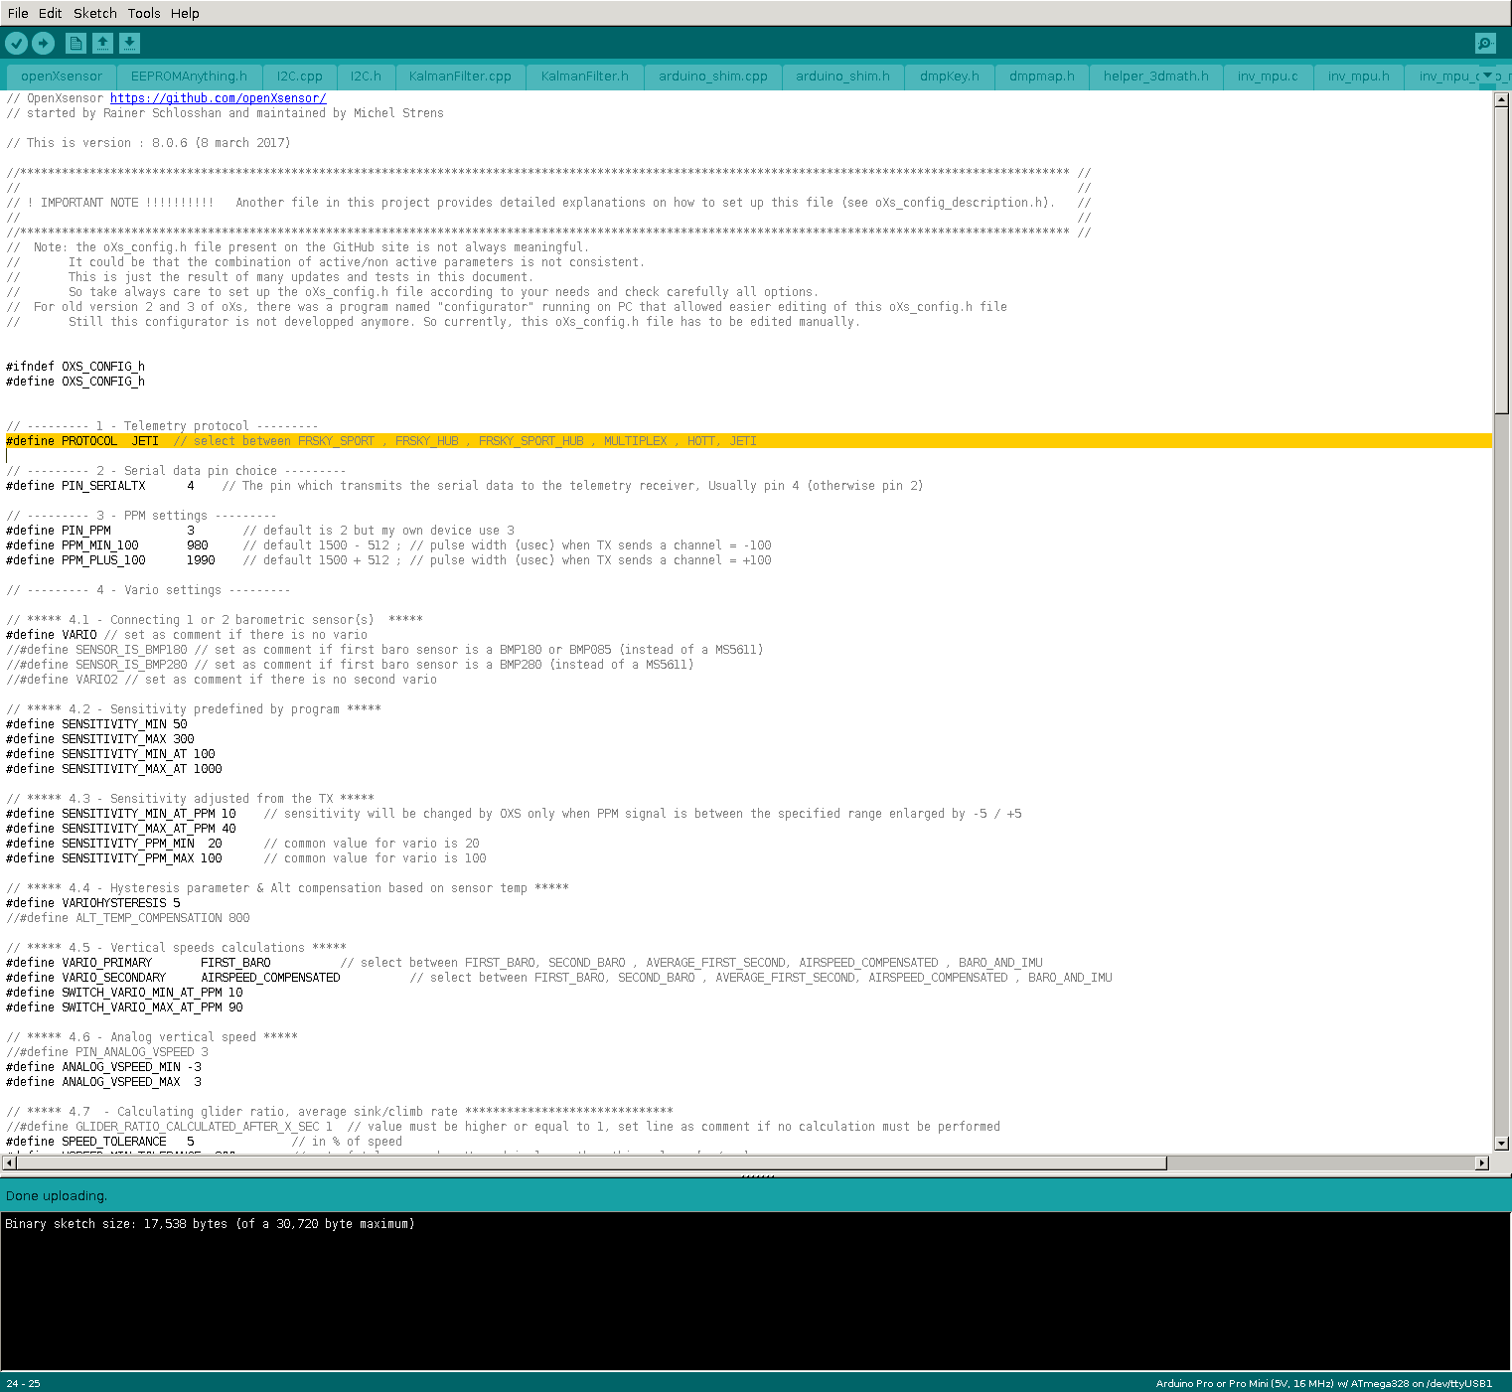Open a sketch using the up-arrow icon

click(x=102, y=43)
